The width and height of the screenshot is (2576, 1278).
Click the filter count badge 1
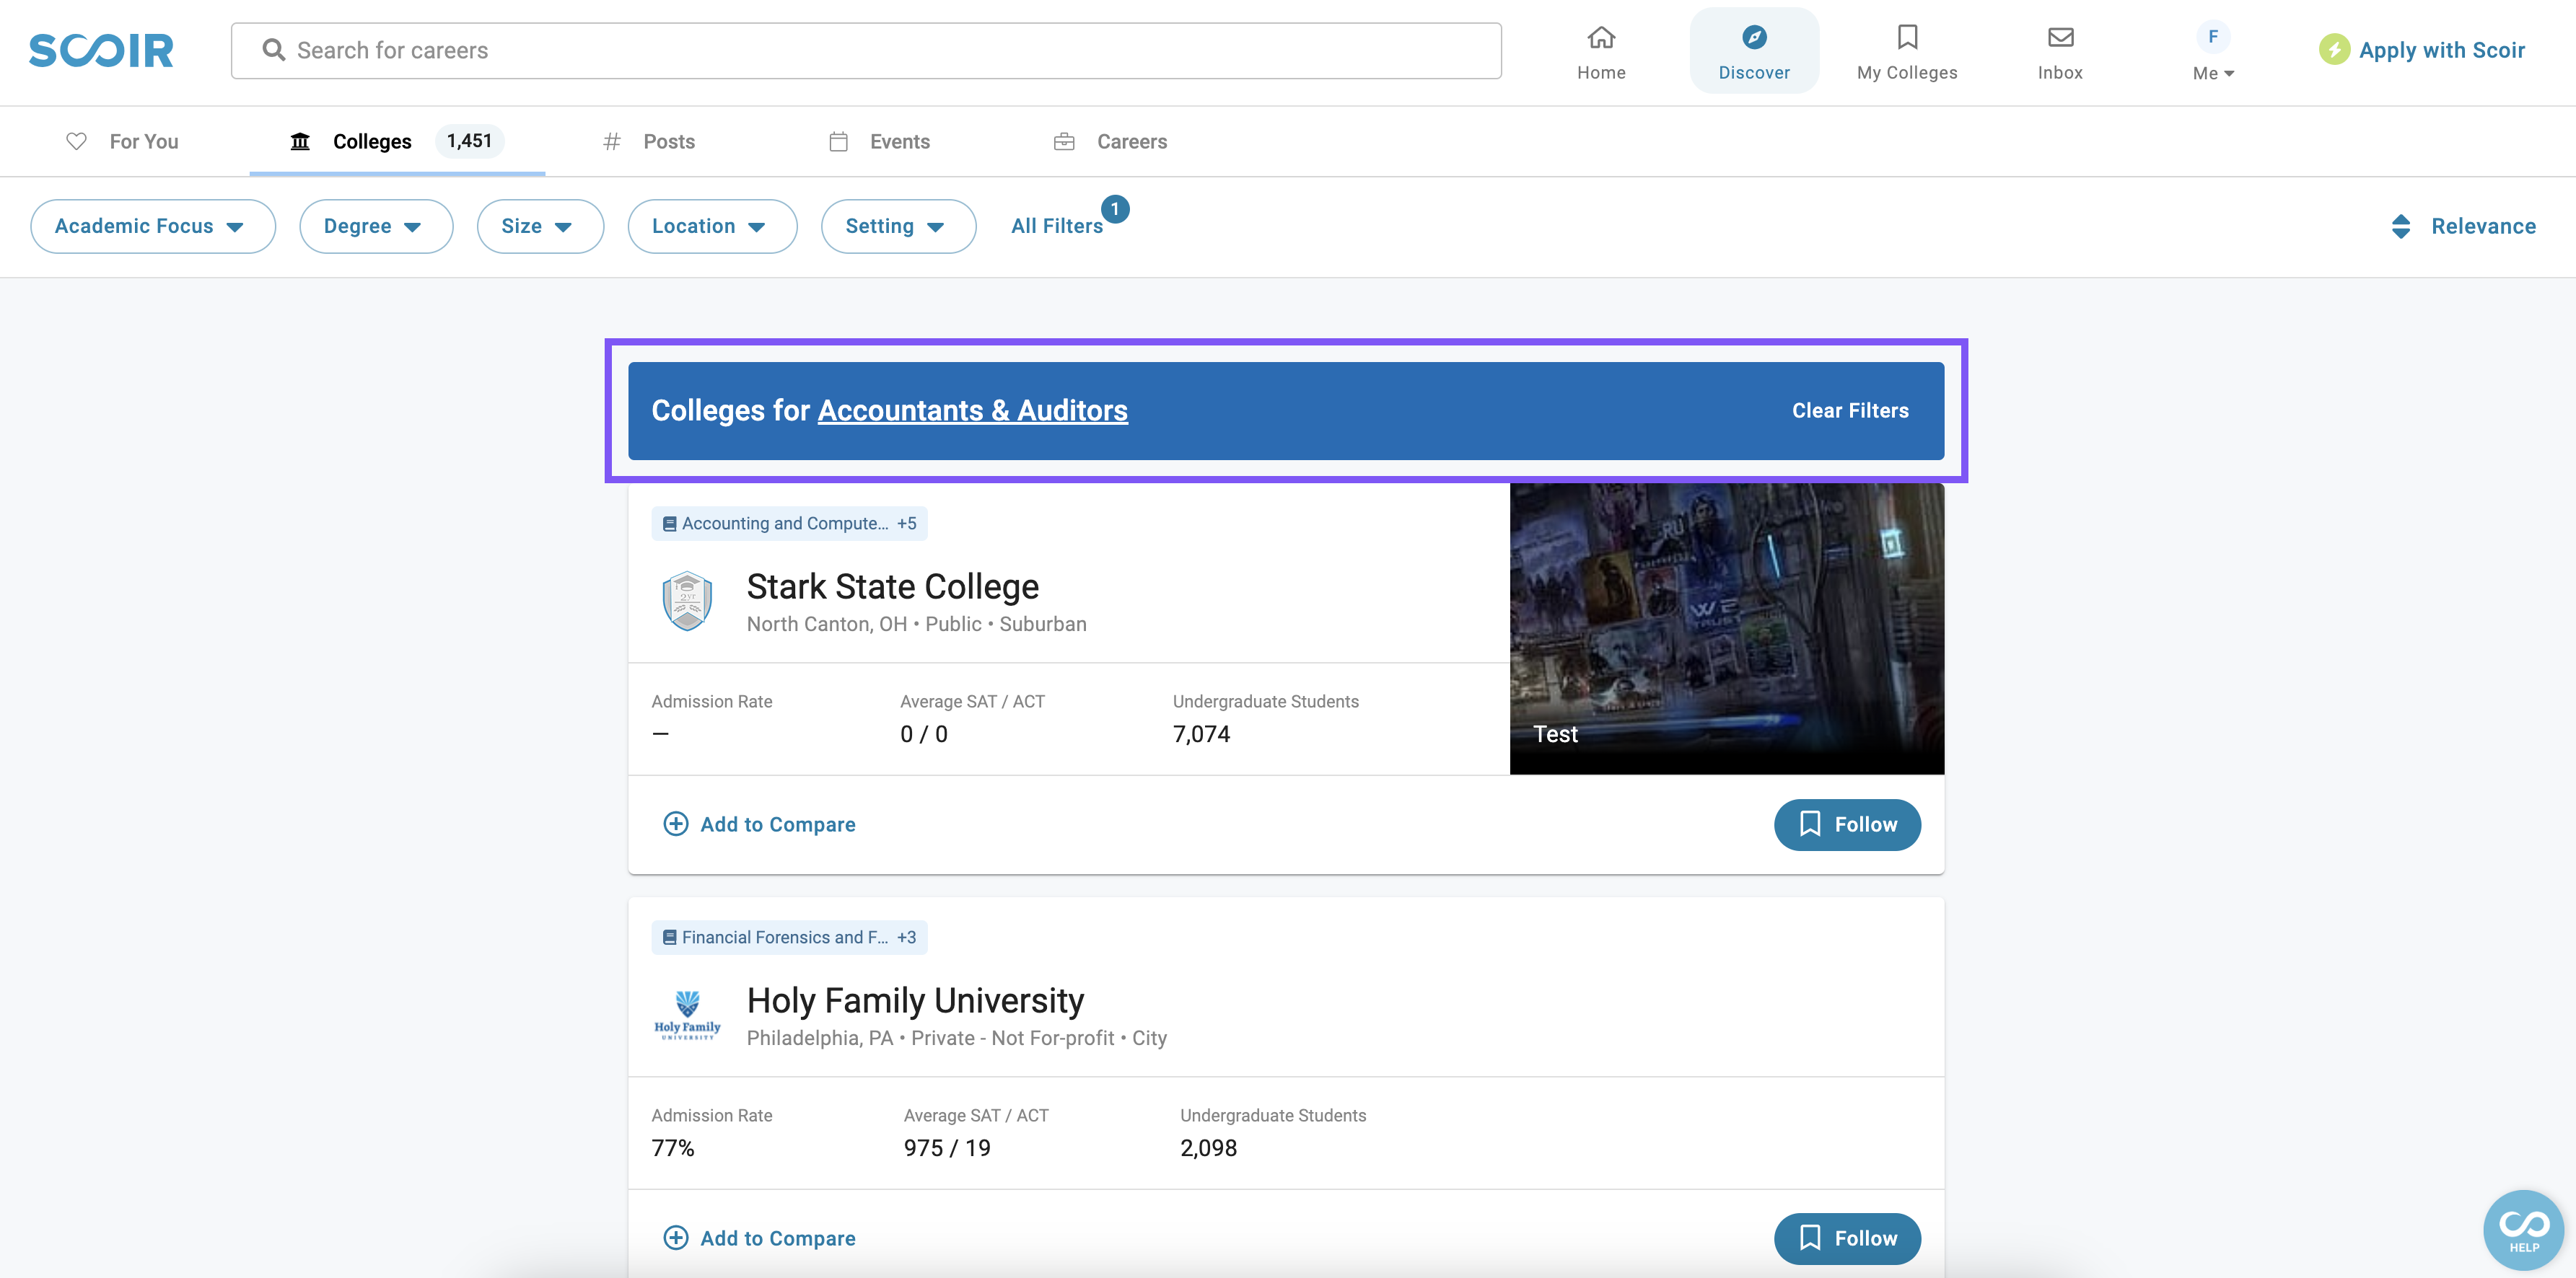1115,209
